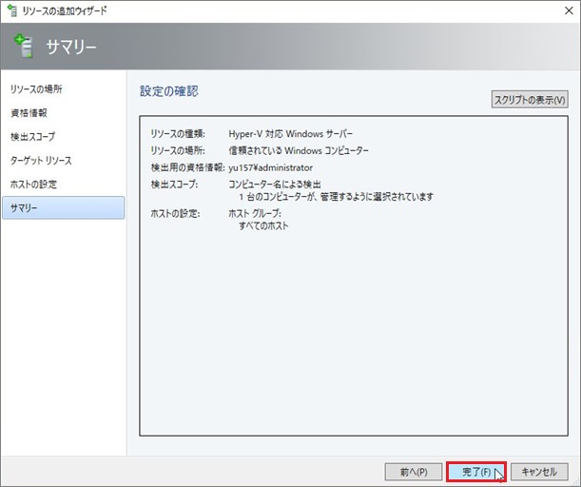
Task: Open the リソースの場所 wizard step
Action: [36, 89]
